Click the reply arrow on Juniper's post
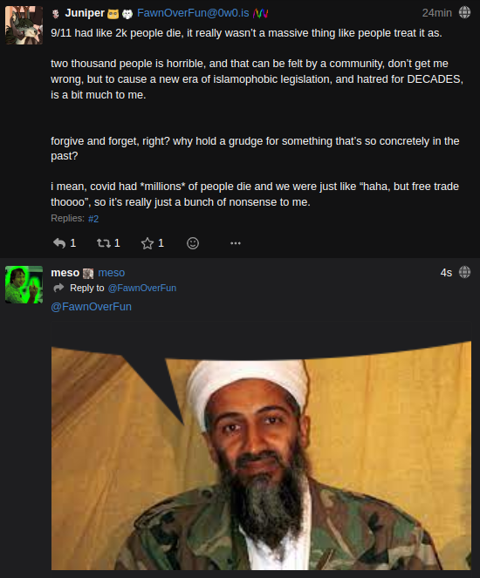The image size is (480, 578). (59, 243)
